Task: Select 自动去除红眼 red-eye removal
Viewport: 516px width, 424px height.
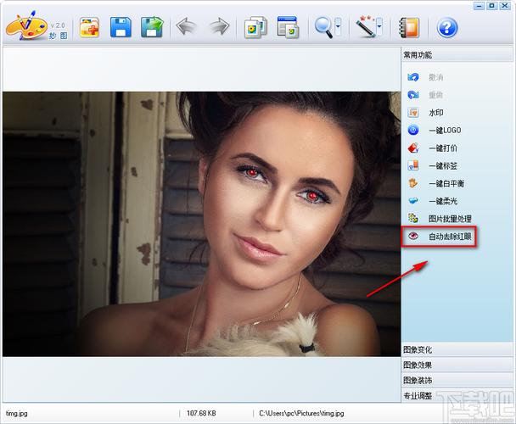Action: coord(440,237)
